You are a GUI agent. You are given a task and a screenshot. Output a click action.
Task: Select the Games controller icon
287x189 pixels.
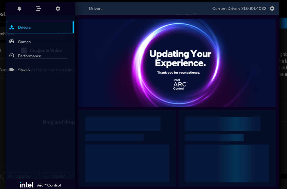point(12,41)
